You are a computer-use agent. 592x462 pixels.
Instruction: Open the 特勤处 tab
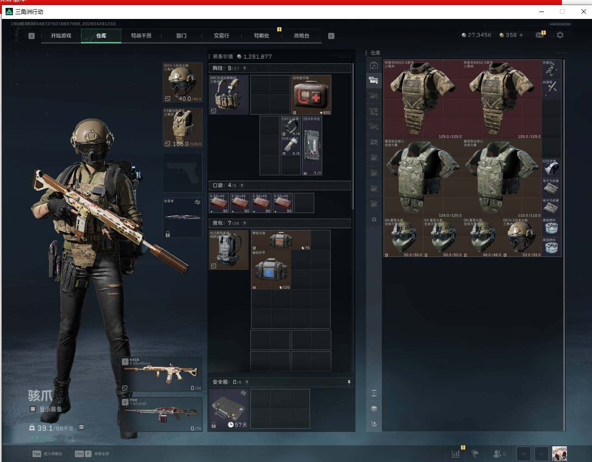coord(262,36)
